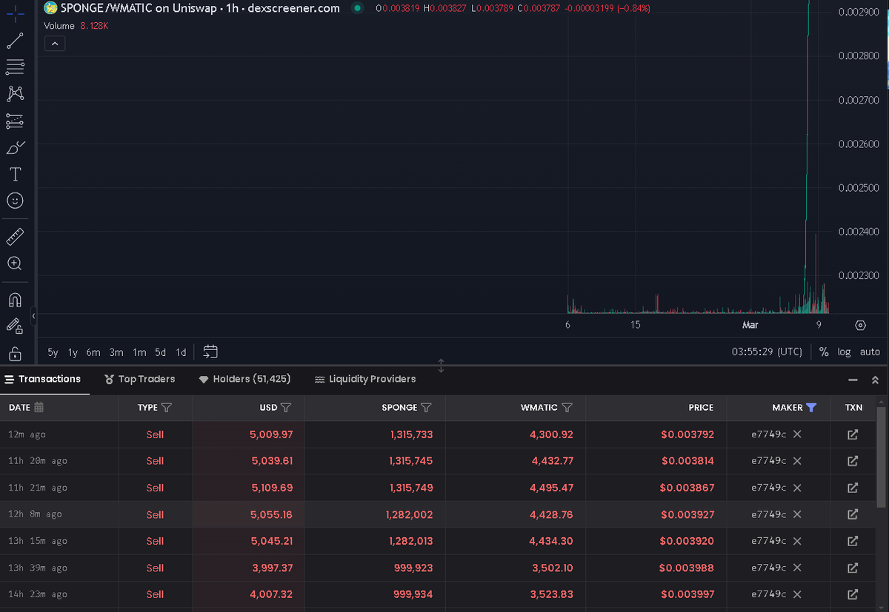The image size is (889, 612).
Task: Click the transactions table scrollbar
Action: pyautogui.click(x=881, y=457)
